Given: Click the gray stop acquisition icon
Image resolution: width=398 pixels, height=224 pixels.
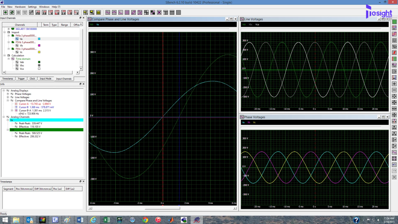Looking at the screenshot, I should [x=18, y=13].
